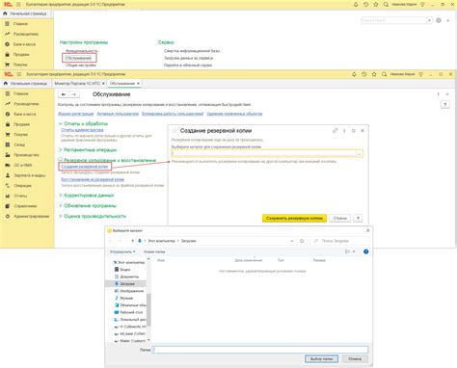The height and width of the screenshot is (368, 457).
Task: Open Свертка информационной базы under Сервис
Action: (192, 51)
